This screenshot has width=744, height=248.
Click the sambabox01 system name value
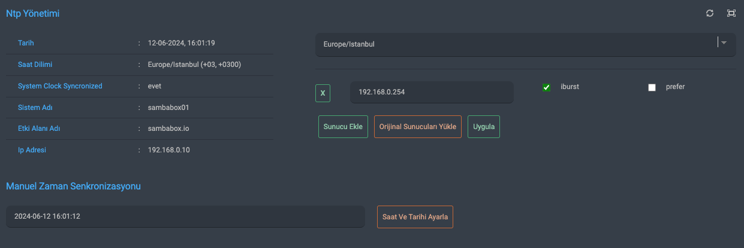[x=168, y=108]
